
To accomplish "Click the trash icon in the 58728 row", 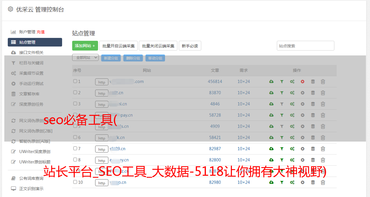I will tap(323, 115).
